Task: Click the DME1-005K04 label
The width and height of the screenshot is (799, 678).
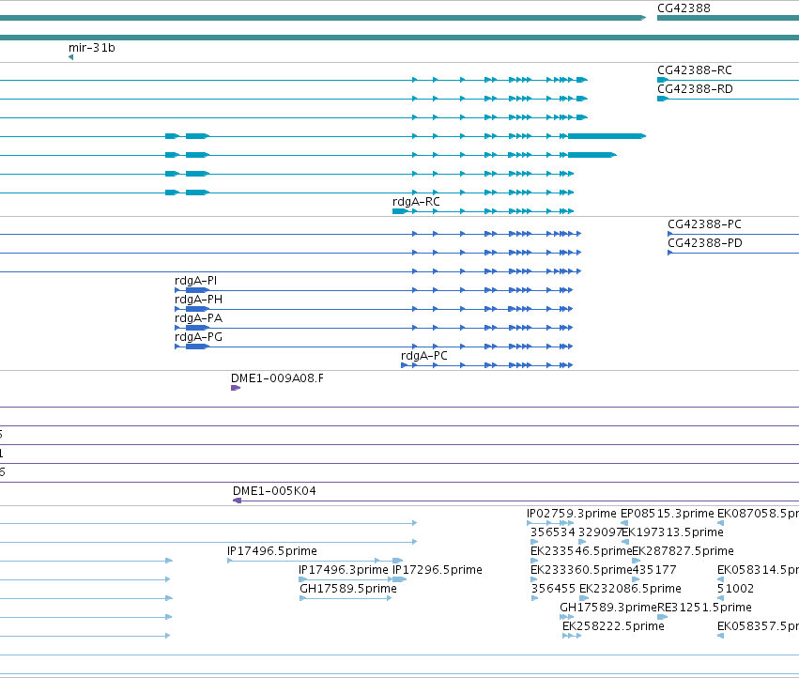Action: tap(274, 491)
